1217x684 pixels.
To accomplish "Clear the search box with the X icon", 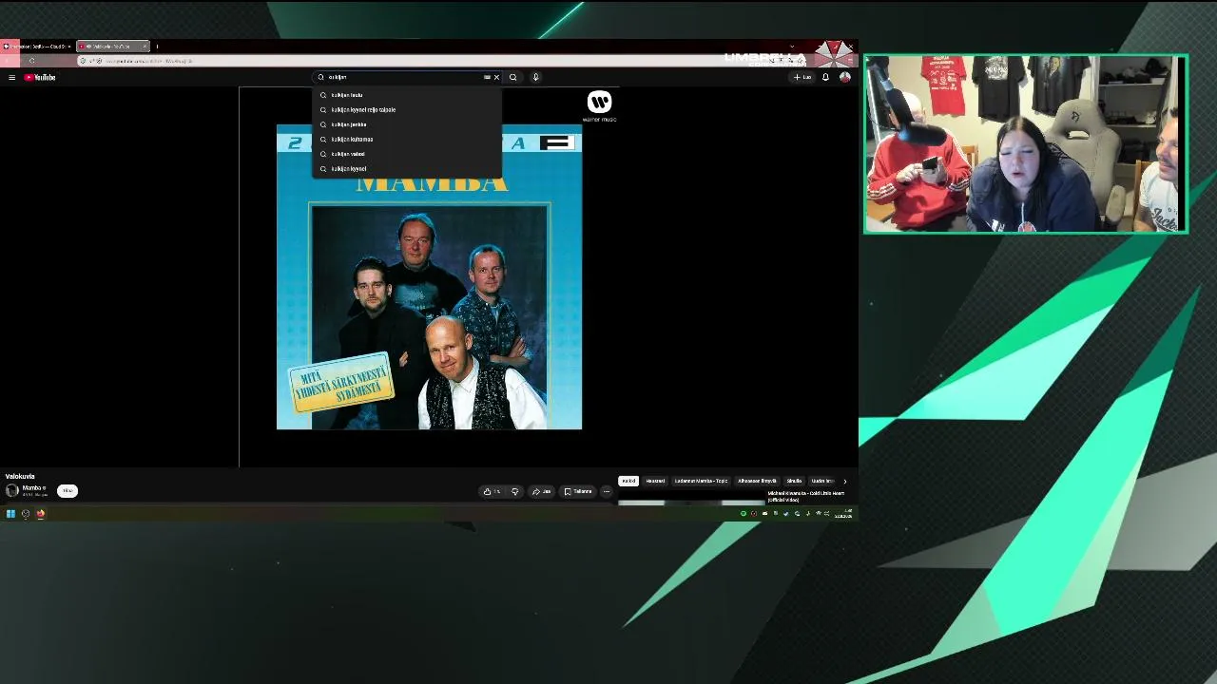I will pyautogui.click(x=496, y=77).
